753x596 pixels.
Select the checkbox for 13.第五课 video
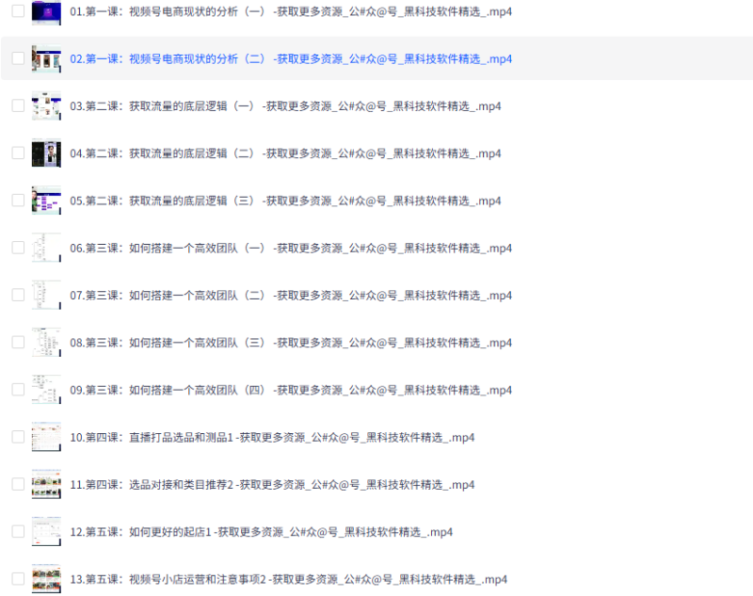tap(18, 578)
